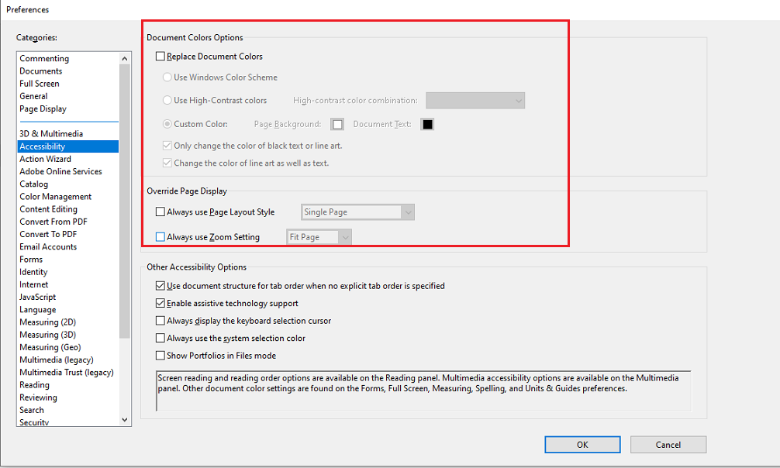The image size is (780, 468).
Task: Disable Enable assistive technology support
Action: (160, 303)
